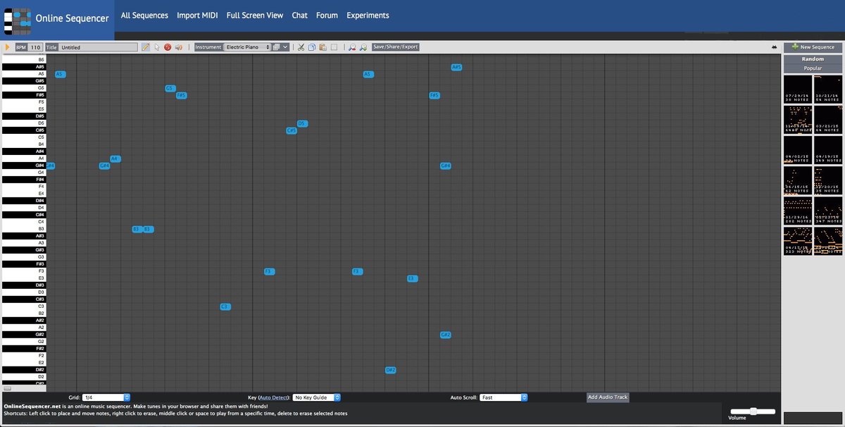Open the Experiments menu item
This screenshot has height=427, width=845.
[368, 15]
